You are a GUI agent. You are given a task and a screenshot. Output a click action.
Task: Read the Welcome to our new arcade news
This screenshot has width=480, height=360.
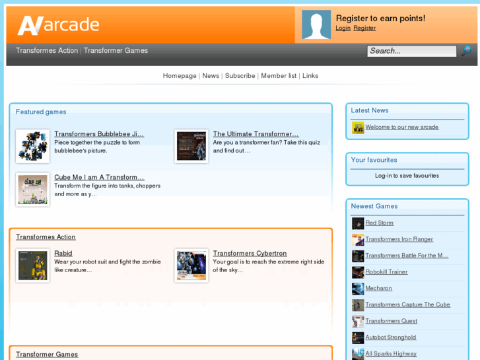(401, 127)
